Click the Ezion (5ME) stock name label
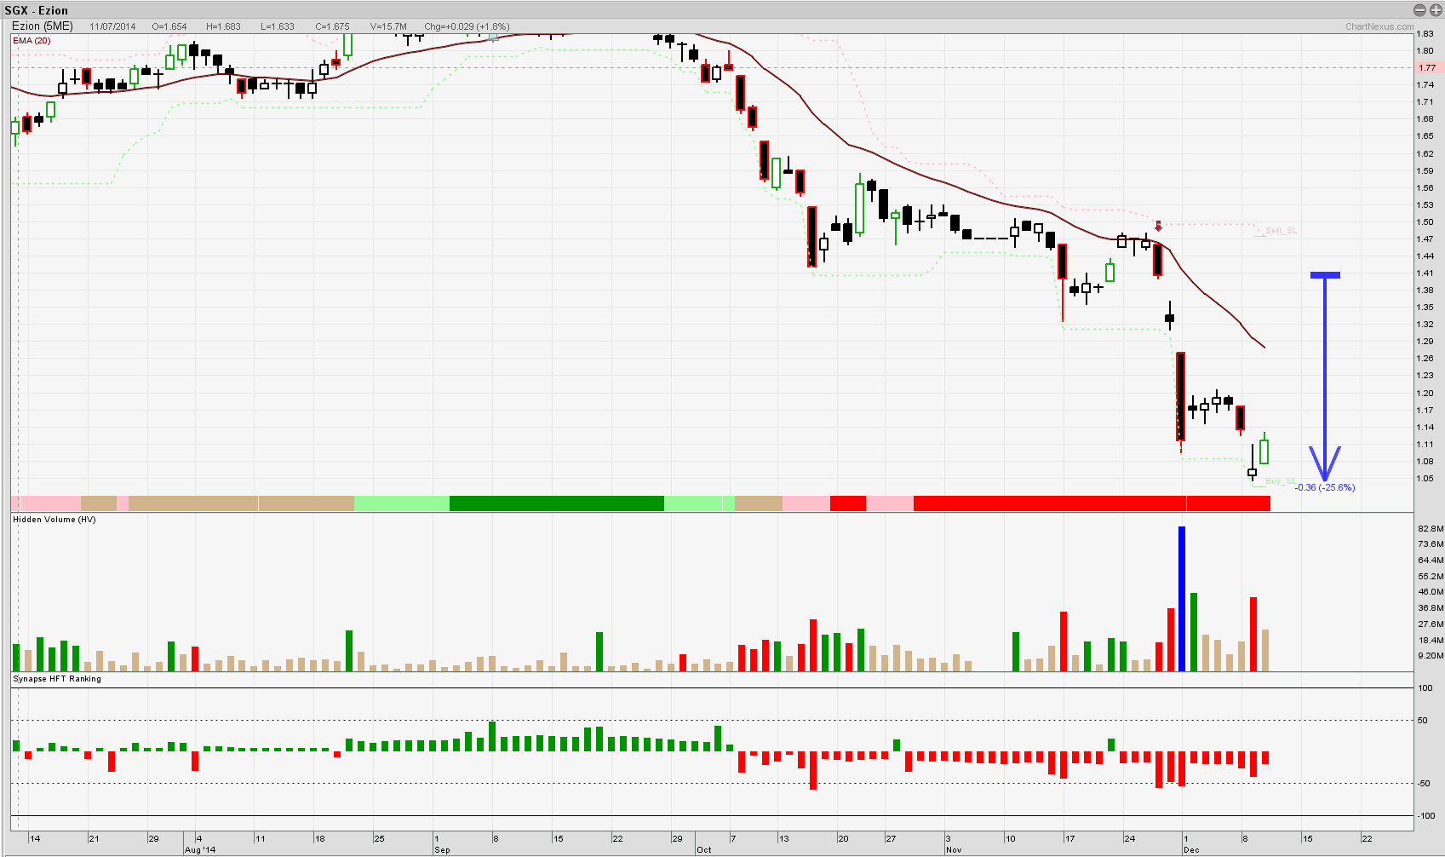The image size is (1445, 857). click(x=43, y=26)
